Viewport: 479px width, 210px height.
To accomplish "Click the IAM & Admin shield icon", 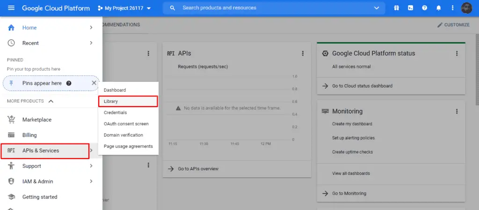I will pyautogui.click(x=11, y=181).
